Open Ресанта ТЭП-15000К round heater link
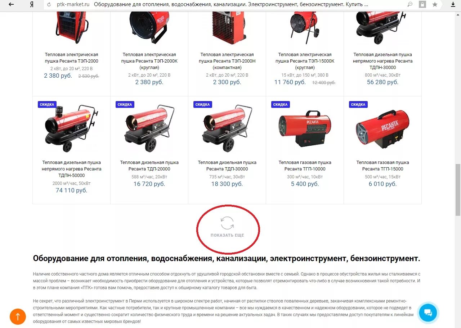Image resolution: width=461 pixels, height=328 pixels. pyautogui.click(x=305, y=61)
